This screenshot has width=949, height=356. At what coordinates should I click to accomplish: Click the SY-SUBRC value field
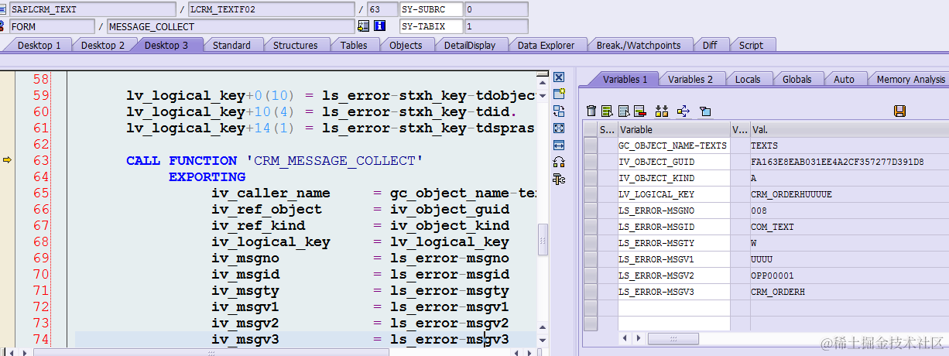(495, 9)
